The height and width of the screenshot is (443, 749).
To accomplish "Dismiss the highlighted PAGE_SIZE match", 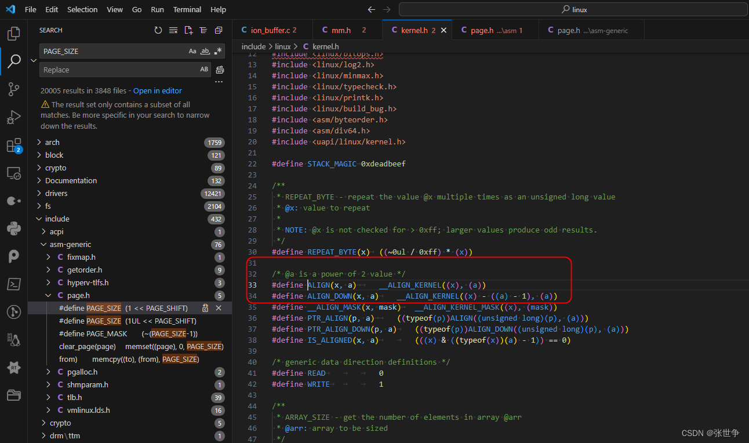I will [219, 308].
